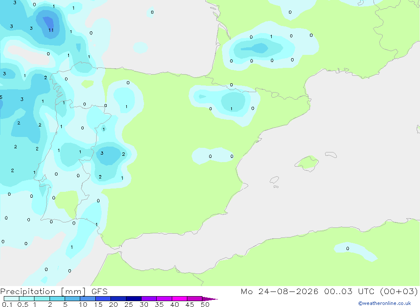Click the 35–40 mm violet legend swatch

click(164, 299)
